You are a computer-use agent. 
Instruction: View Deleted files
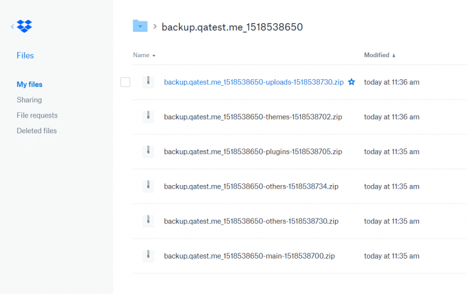[x=36, y=131]
